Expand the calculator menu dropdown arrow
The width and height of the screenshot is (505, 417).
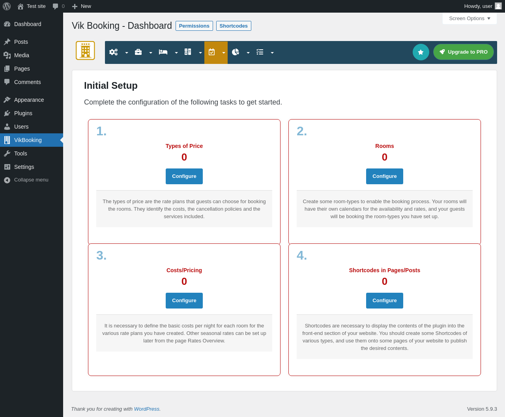200,53
